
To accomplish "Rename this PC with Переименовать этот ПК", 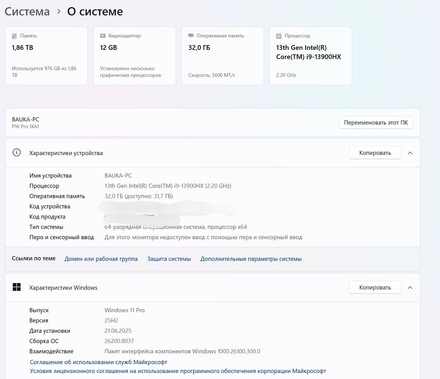I will 376,123.
